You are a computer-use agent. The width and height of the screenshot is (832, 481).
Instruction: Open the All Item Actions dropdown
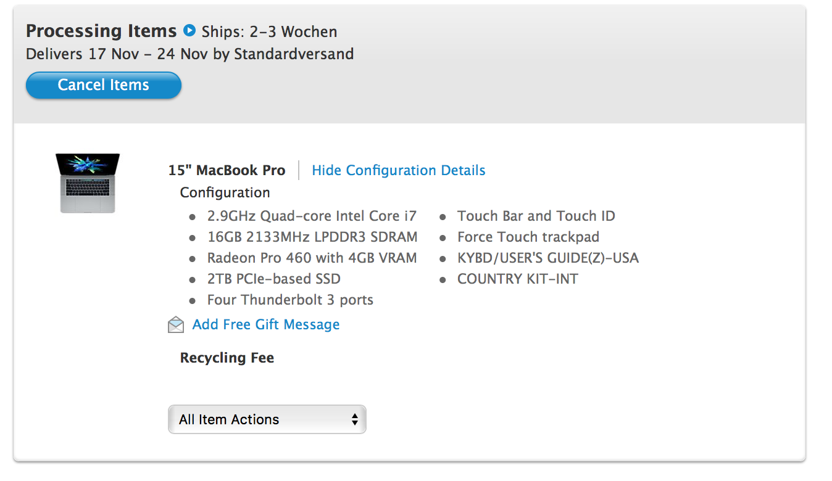pos(267,419)
